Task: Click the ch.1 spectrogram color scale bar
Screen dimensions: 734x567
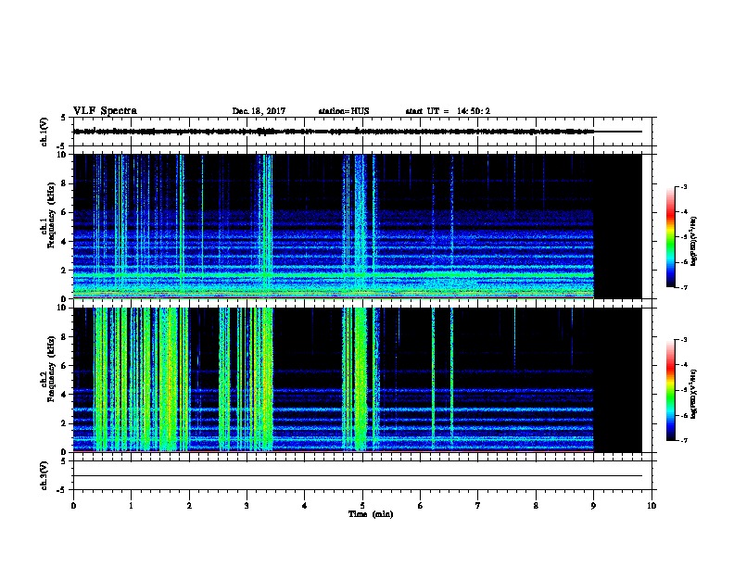Action: [x=671, y=237]
